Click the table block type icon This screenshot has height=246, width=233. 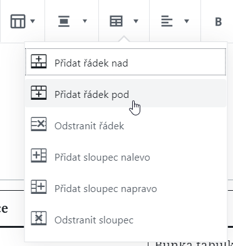click(x=18, y=21)
